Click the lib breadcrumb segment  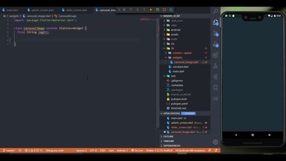(x=4, y=16)
